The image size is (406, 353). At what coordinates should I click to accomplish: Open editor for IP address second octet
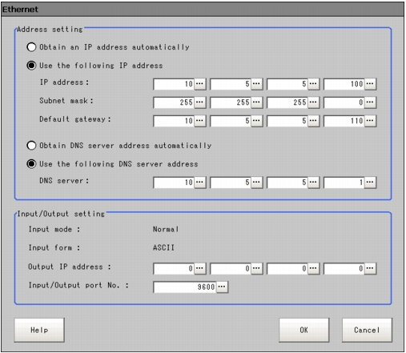(256, 84)
